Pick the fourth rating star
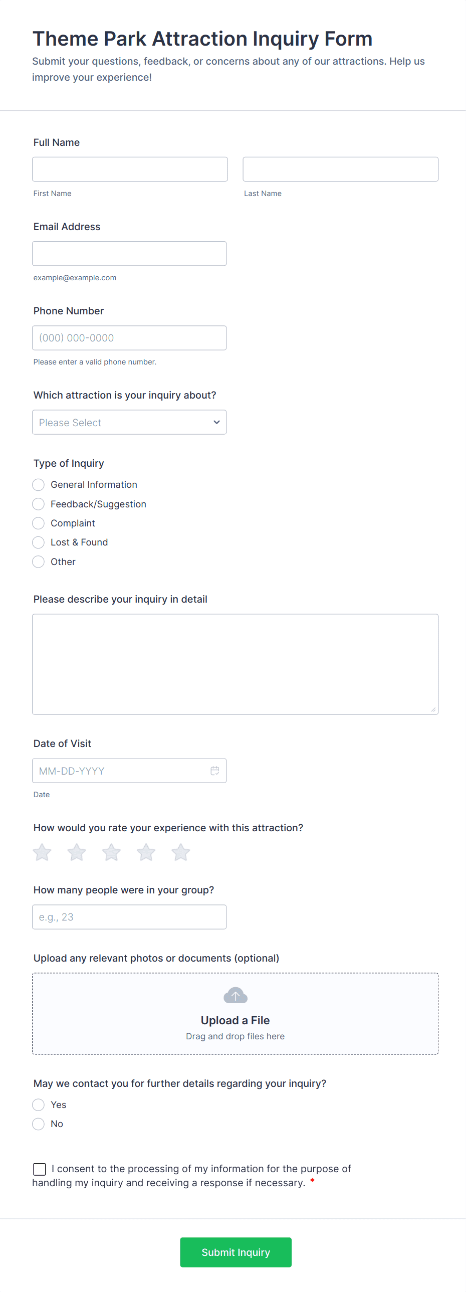 tap(146, 852)
